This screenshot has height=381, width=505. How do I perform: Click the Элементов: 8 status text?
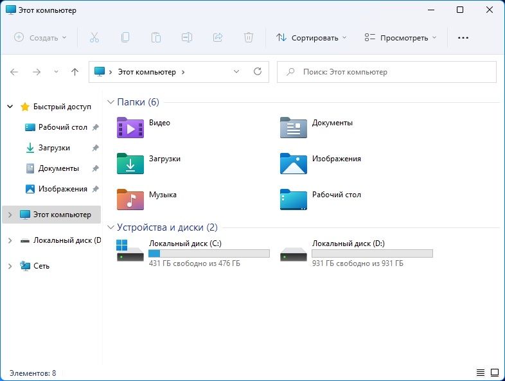click(x=33, y=373)
